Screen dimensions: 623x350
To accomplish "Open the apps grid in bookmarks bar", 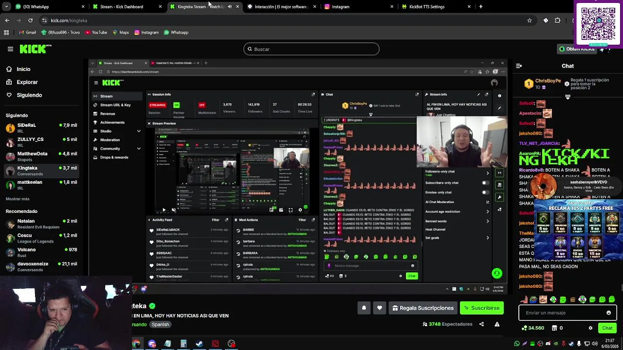I will click(x=6, y=33).
